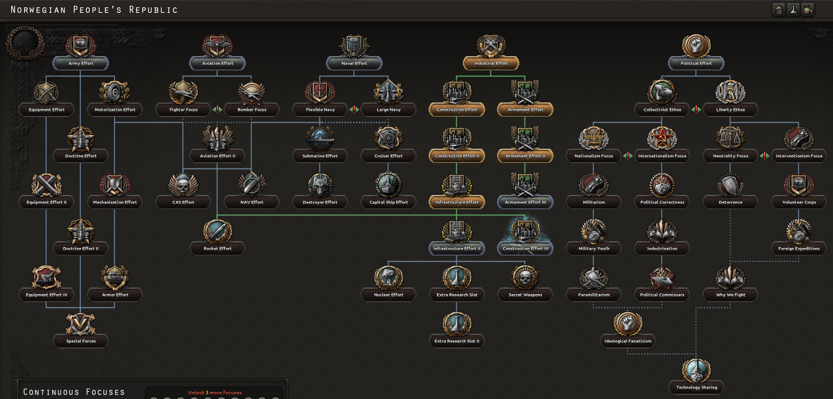This screenshot has width=833, height=399.
Task: Select the first continuous focus slot
Action: pyautogui.click(x=154, y=397)
